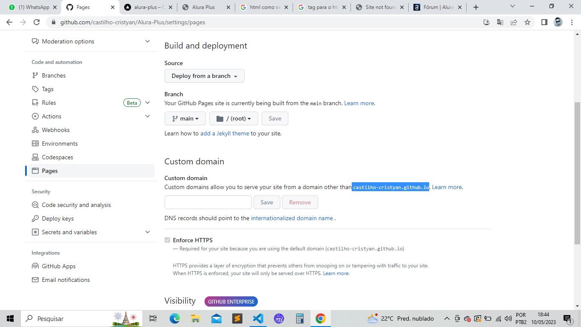Click Save button next to branch folder

pyautogui.click(x=275, y=118)
